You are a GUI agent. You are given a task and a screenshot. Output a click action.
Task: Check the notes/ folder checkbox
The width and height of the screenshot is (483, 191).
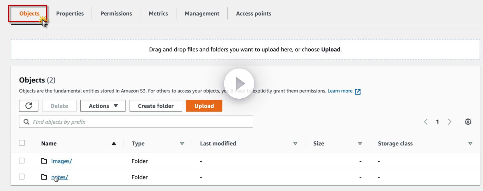coord(22,177)
